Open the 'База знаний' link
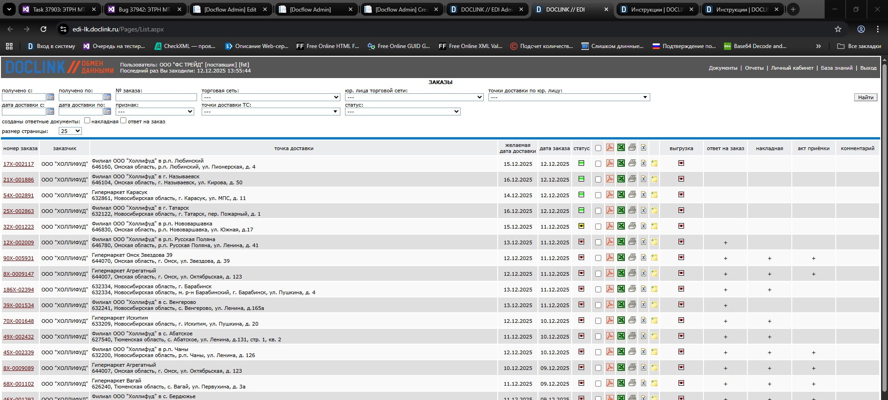The width and height of the screenshot is (888, 400). [x=837, y=68]
